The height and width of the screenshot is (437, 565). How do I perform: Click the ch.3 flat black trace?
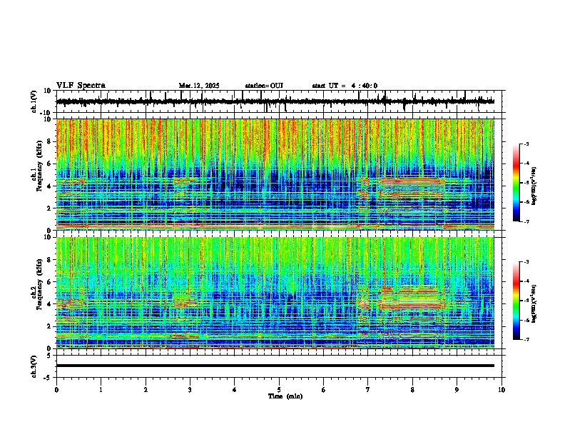(x=275, y=366)
